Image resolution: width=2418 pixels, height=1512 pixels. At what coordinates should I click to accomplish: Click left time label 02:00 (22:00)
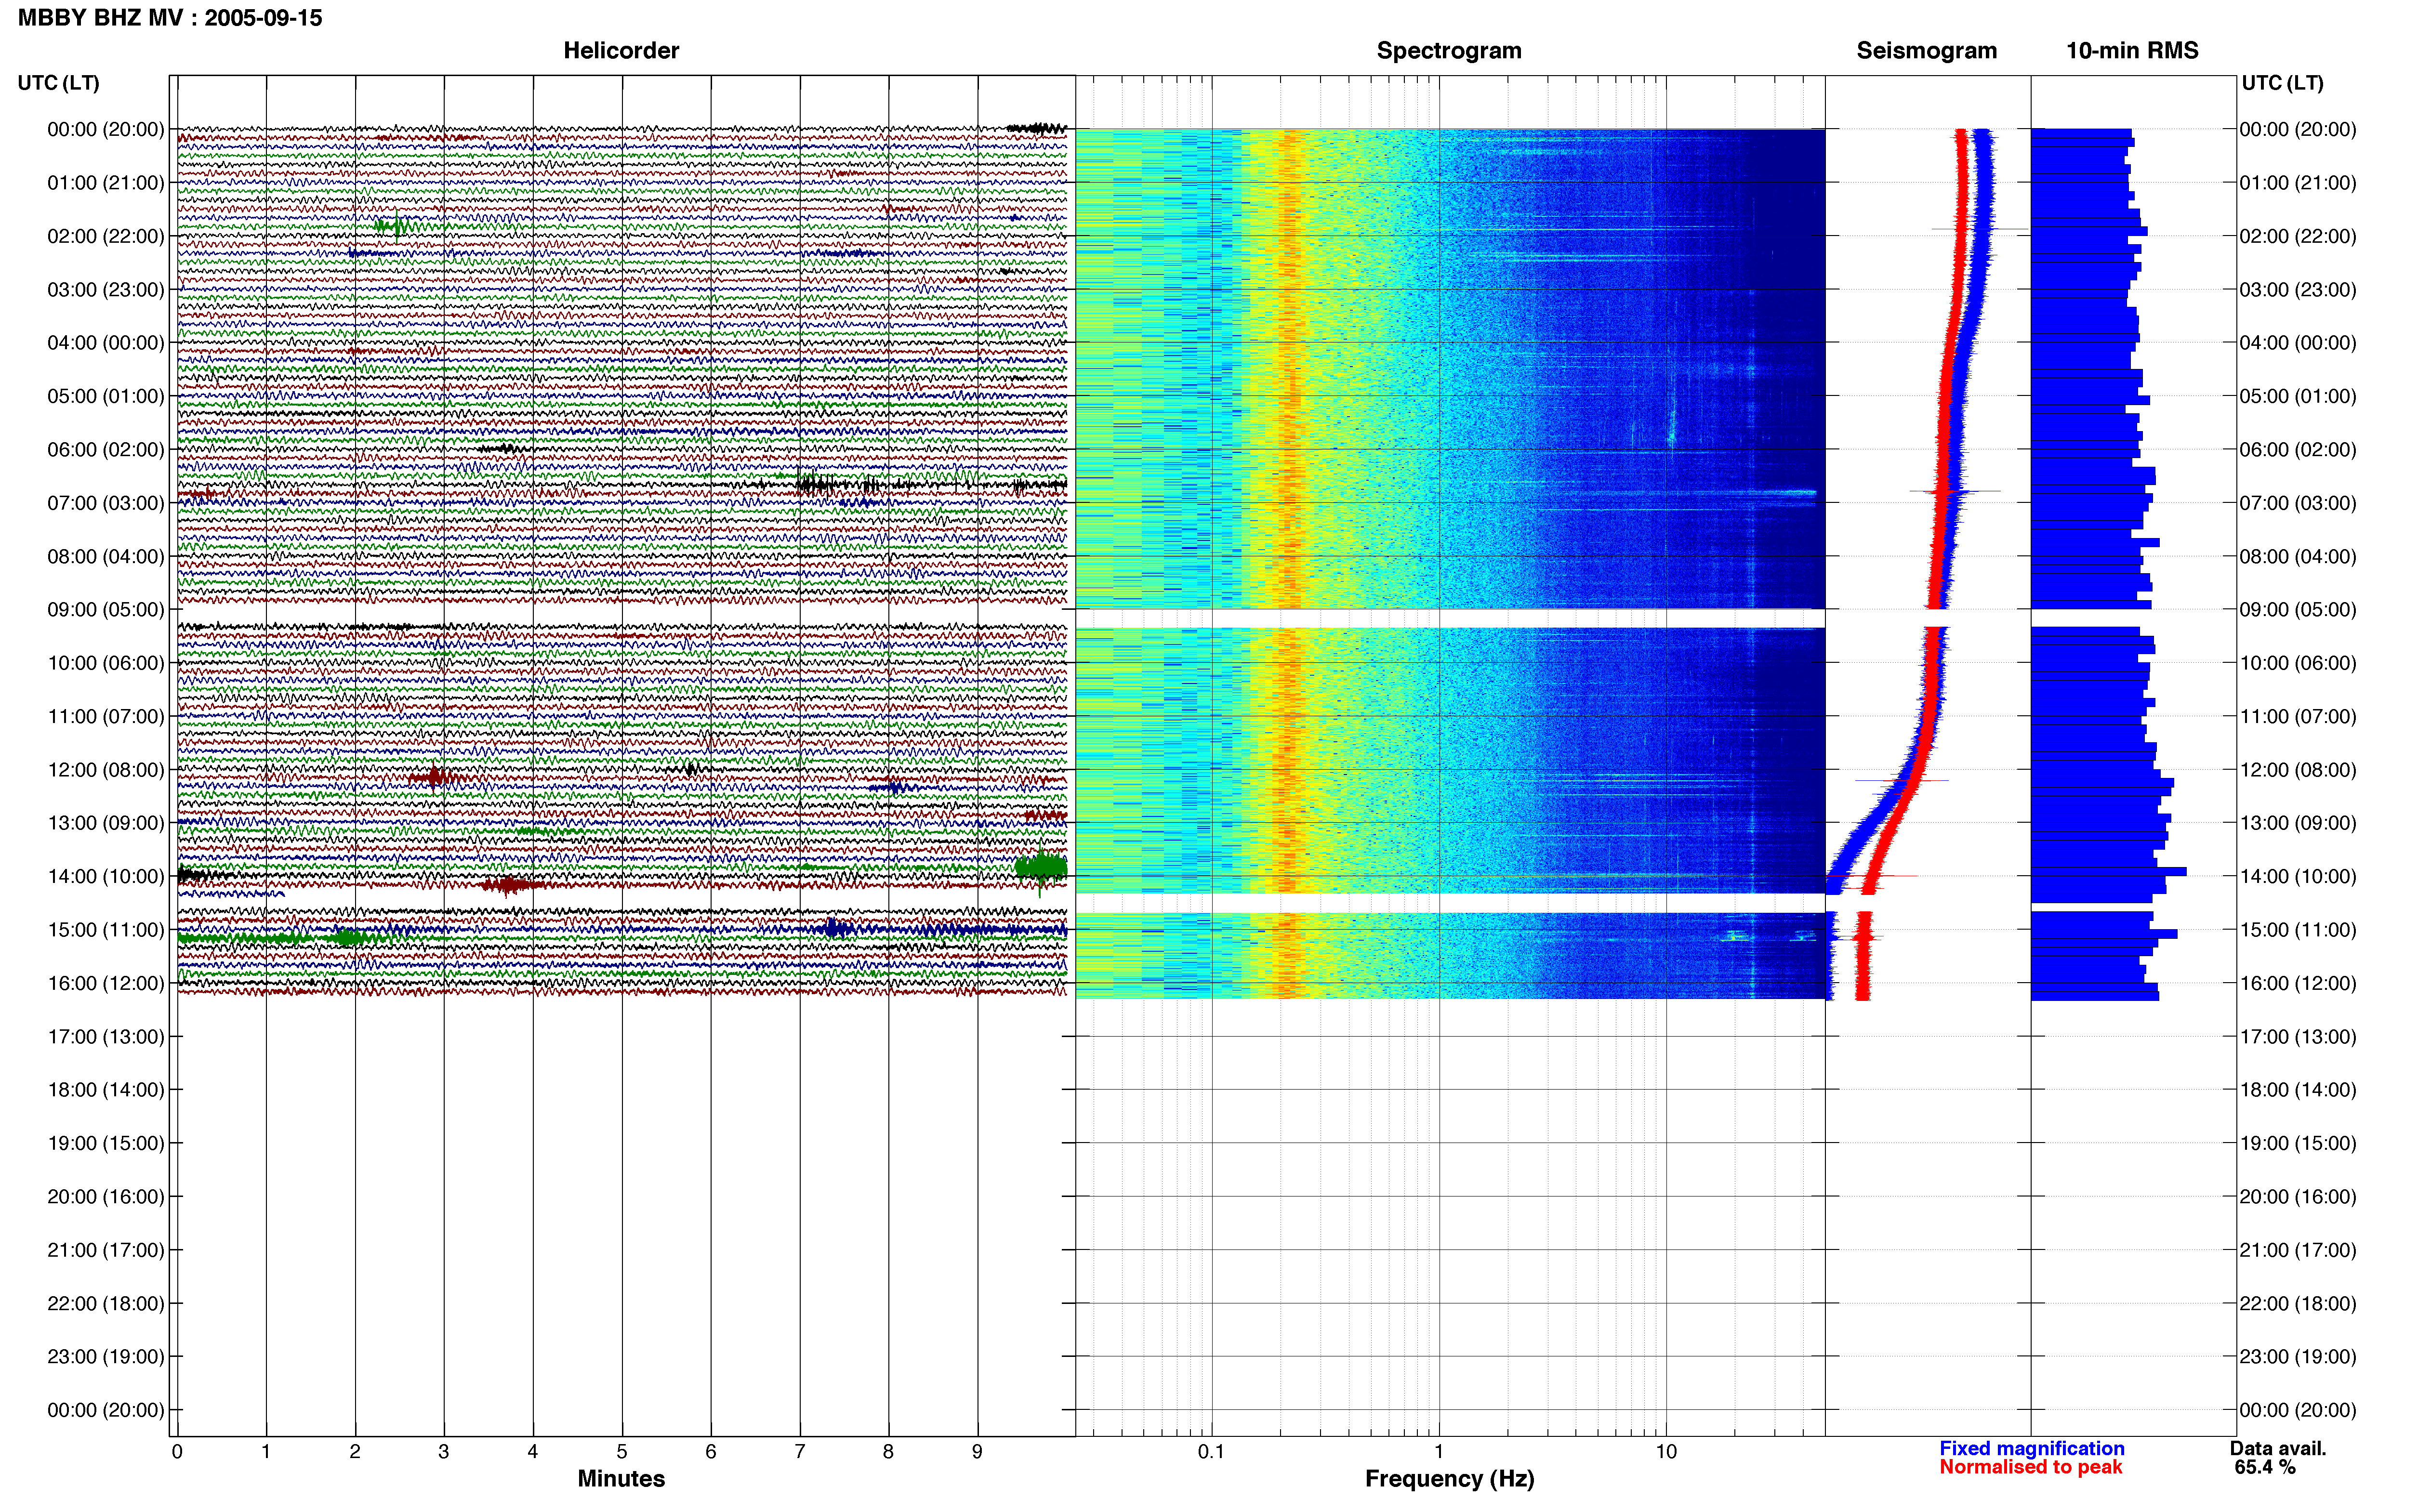[x=106, y=236]
